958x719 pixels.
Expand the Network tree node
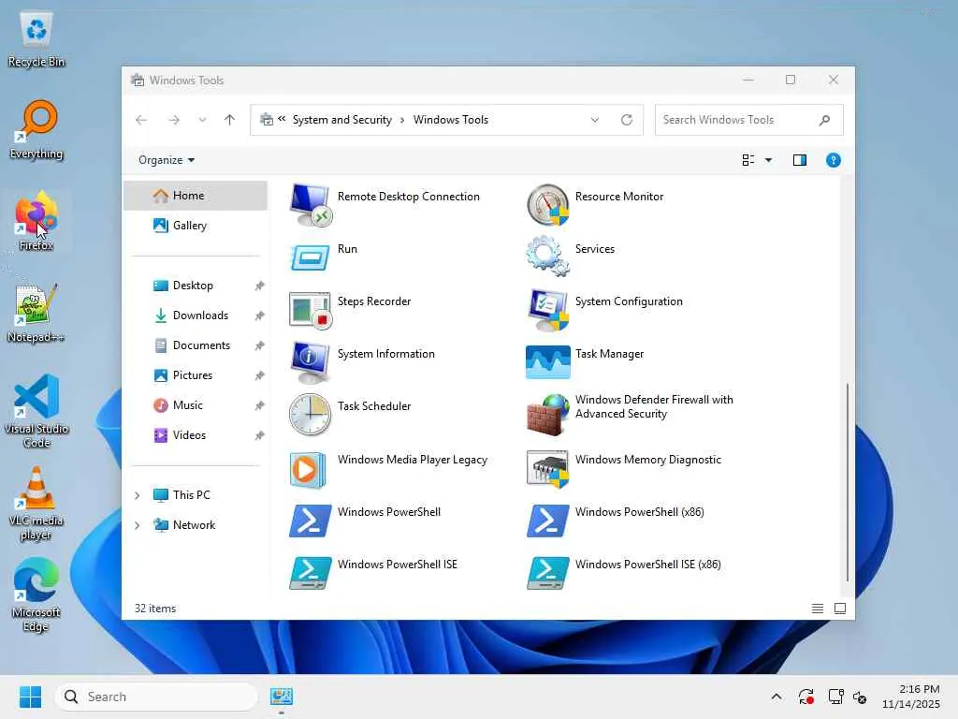pyautogui.click(x=138, y=525)
